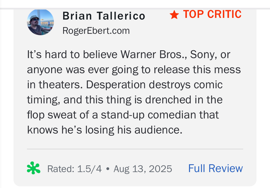Viewport: 270px width, 188px height.
Task: Click the divider line above the rating
Action: click(x=135, y=149)
